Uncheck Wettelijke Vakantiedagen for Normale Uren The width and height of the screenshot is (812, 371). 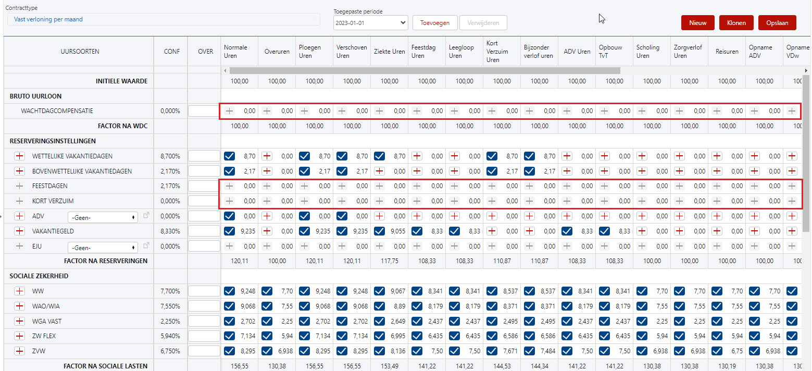(229, 156)
